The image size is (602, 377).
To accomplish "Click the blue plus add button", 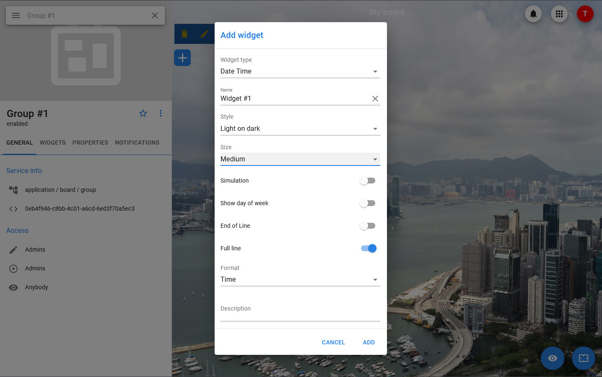I will click(x=182, y=58).
